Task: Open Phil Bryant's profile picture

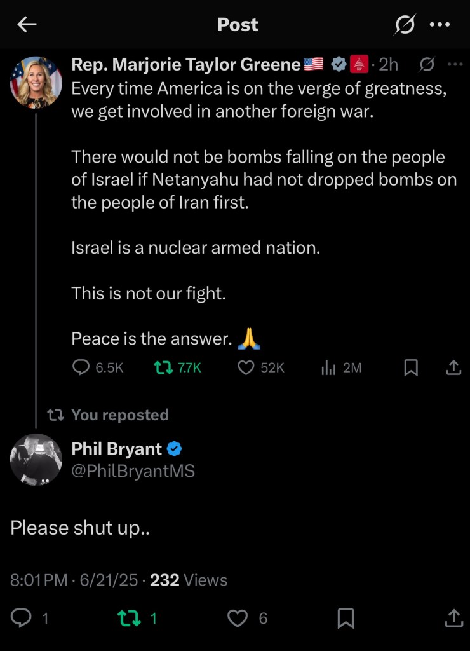Action: pyautogui.click(x=36, y=460)
